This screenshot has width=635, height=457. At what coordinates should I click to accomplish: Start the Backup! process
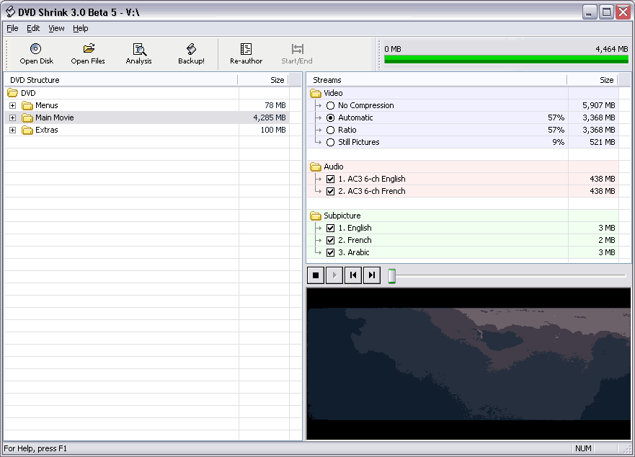click(x=191, y=54)
